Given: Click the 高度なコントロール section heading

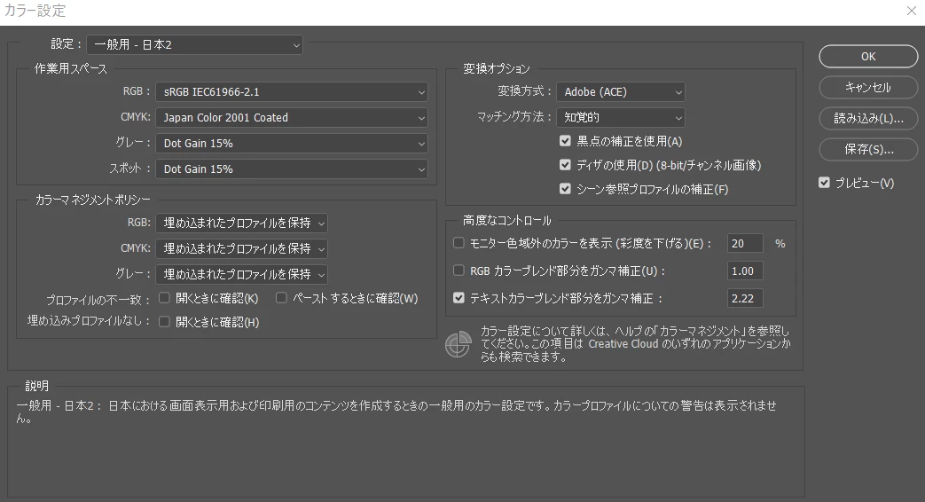Looking at the screenshot, I should coord(506,220).
